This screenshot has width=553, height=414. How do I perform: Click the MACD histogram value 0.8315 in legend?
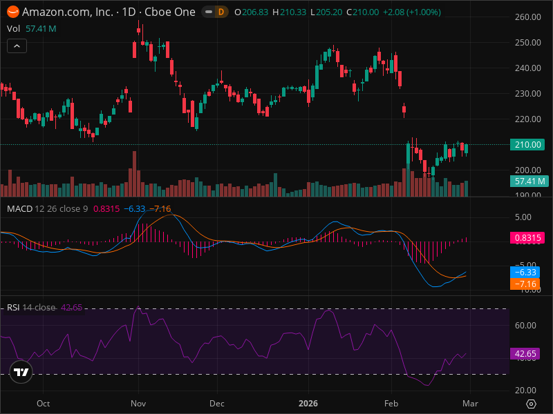pos(106,209)
